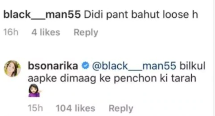
Task: Click the 16h timestamp
Action: [11, 32]
